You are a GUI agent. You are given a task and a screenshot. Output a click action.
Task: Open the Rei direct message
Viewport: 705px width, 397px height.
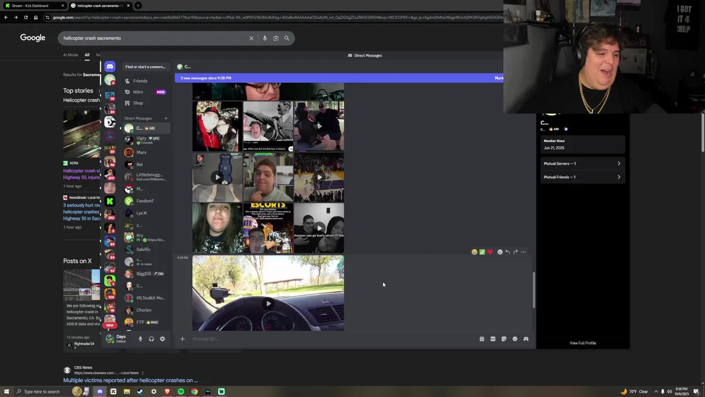click(146, 164)
